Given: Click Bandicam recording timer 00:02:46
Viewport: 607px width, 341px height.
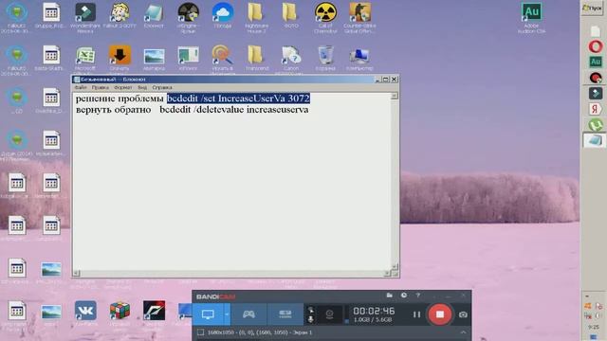Looking at the screenshot, I should click(374, 311).
